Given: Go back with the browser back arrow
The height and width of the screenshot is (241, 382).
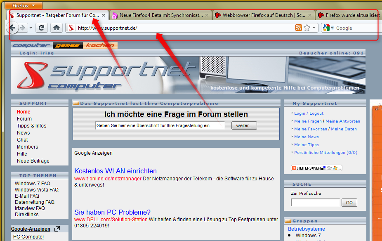Looking at the screenshot, I should point(12,28).
